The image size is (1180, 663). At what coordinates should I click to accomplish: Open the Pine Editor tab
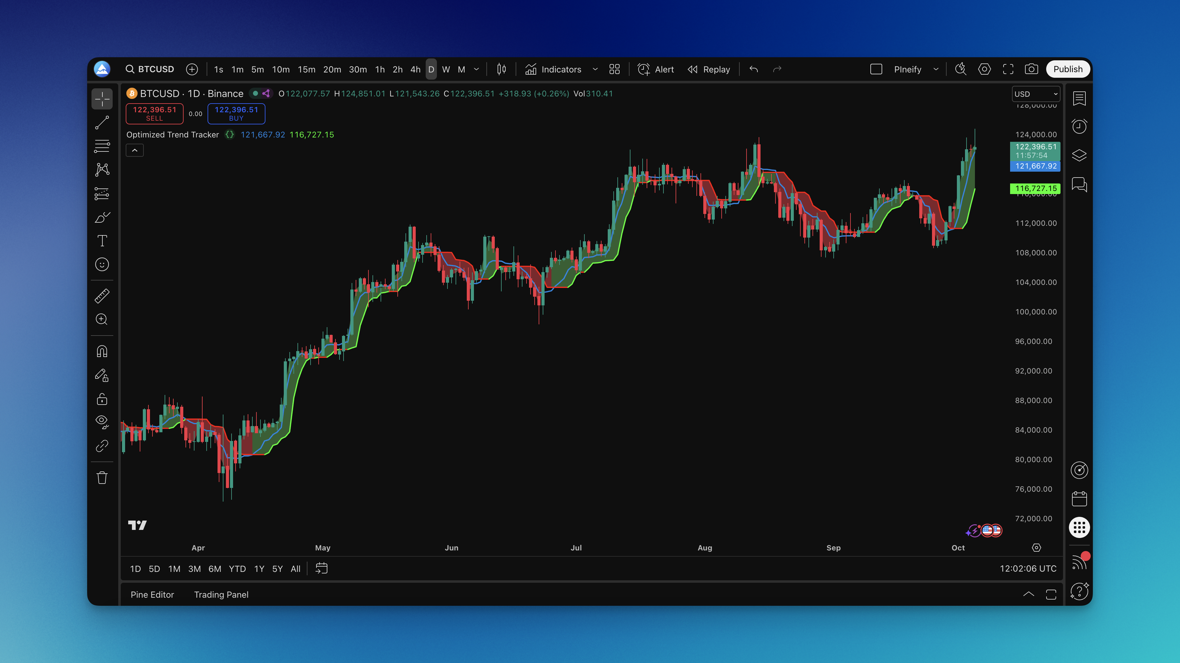(x=152, y=594)
